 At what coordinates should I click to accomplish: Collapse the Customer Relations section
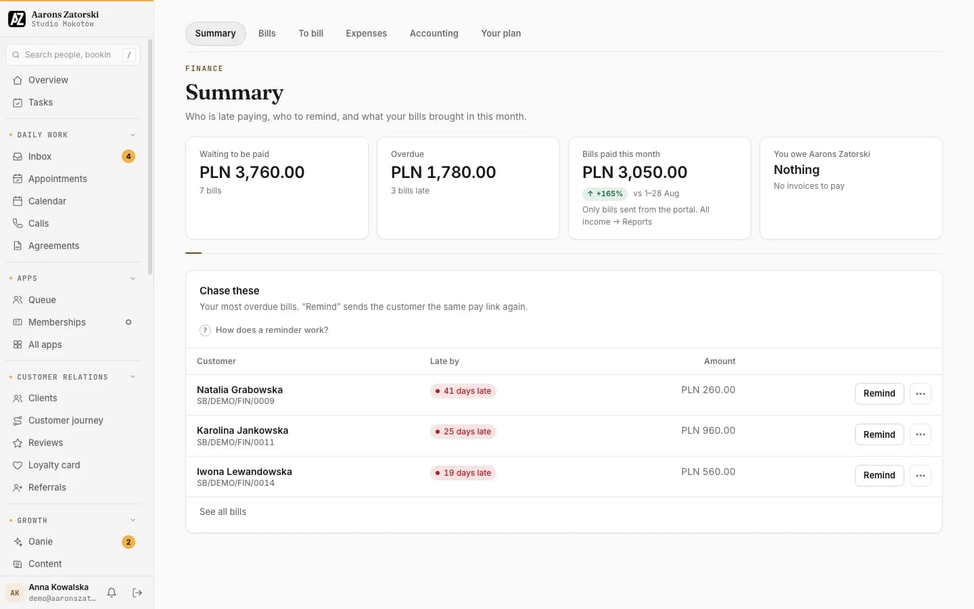(x=133, y=377)
